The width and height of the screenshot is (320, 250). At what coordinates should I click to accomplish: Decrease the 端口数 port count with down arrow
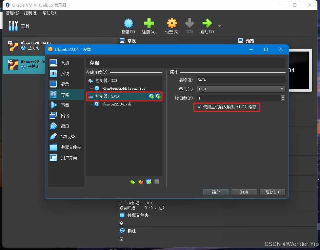coord(283,100)
